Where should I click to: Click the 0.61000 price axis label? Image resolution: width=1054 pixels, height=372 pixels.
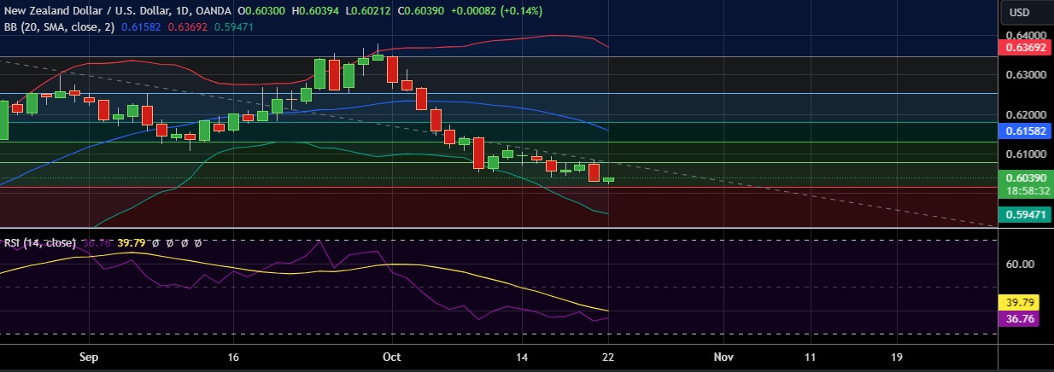[x=1025, y=154]
